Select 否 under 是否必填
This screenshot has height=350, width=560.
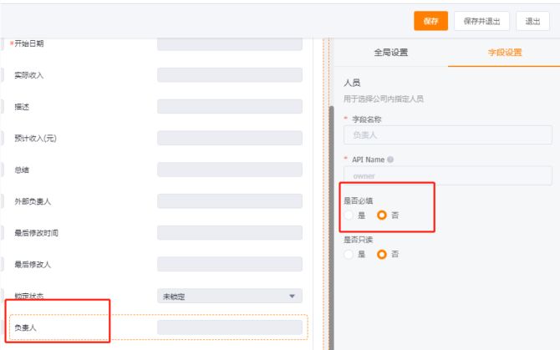coord(382,215)
